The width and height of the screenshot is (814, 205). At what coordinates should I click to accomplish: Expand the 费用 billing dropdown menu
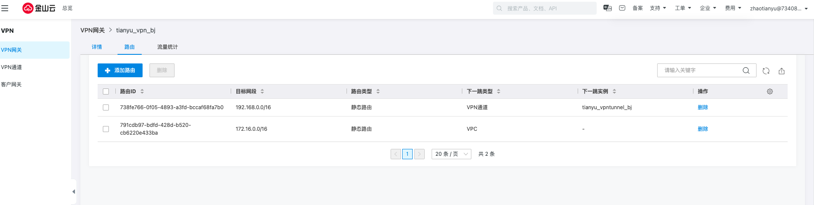(x=733, y=8)
